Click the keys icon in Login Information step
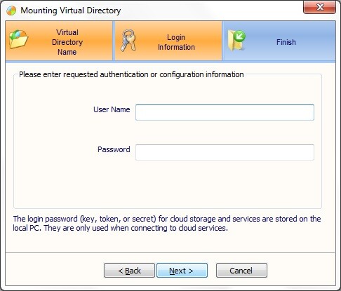341x291 pixels. [x=128, y=41]
